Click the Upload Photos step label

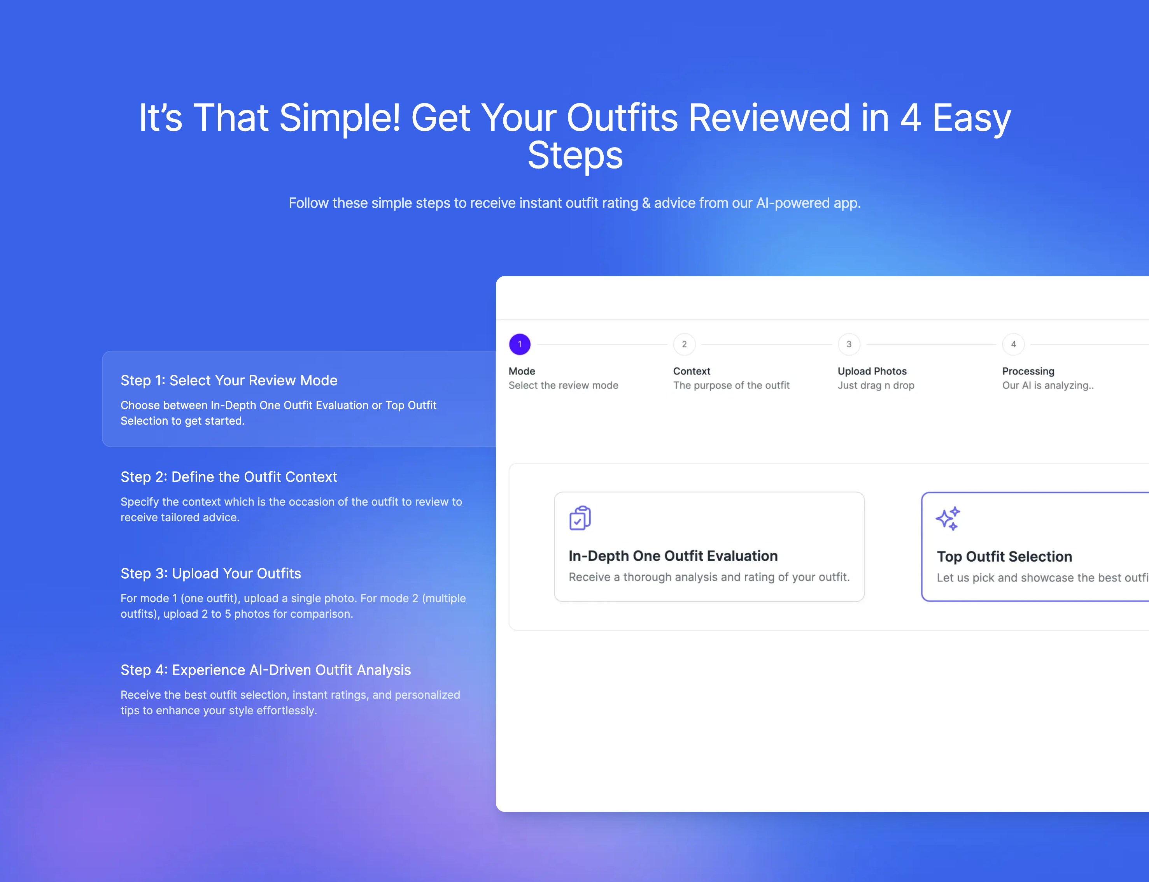tap(871, 371)
